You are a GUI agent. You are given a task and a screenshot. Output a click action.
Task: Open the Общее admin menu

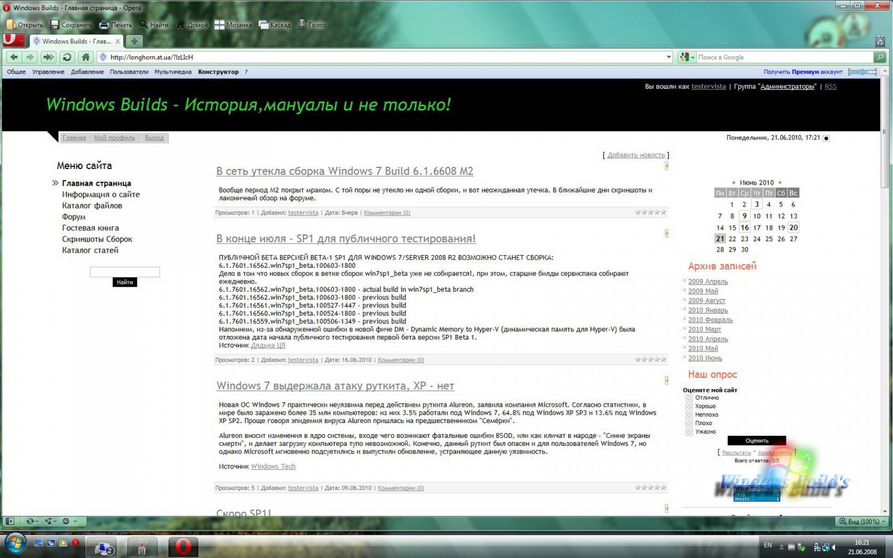(16, 71)
